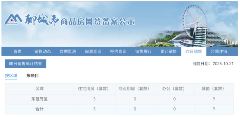Screen dimensions: 240x117
Task: Select the 合计 row label
Action: click(40, 109)
